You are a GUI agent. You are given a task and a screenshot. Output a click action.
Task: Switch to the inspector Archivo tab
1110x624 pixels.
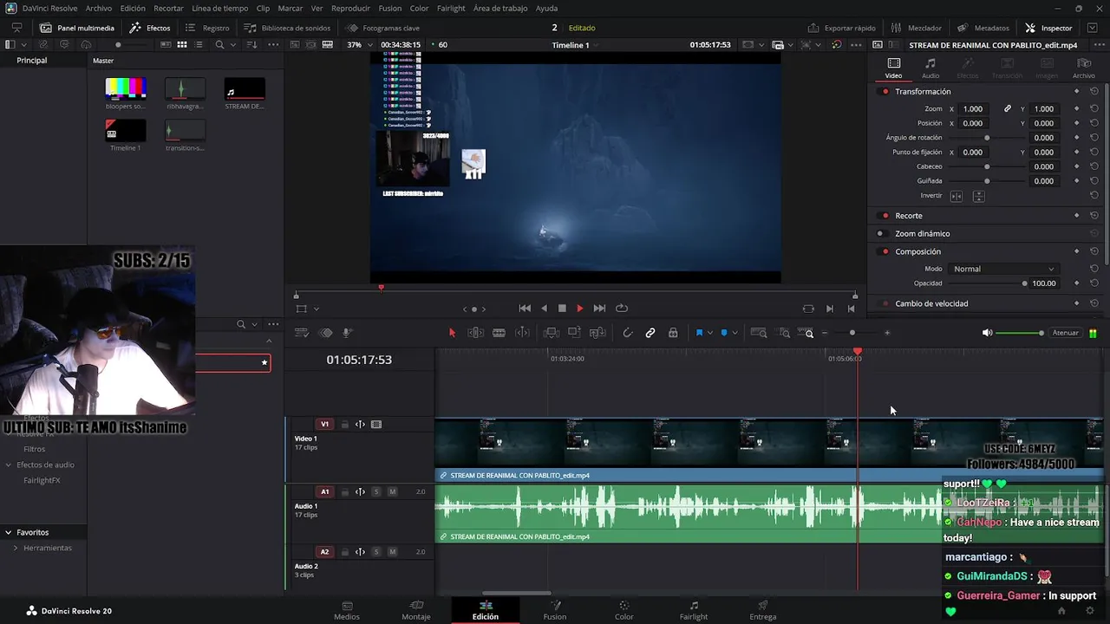point(1084,68)
